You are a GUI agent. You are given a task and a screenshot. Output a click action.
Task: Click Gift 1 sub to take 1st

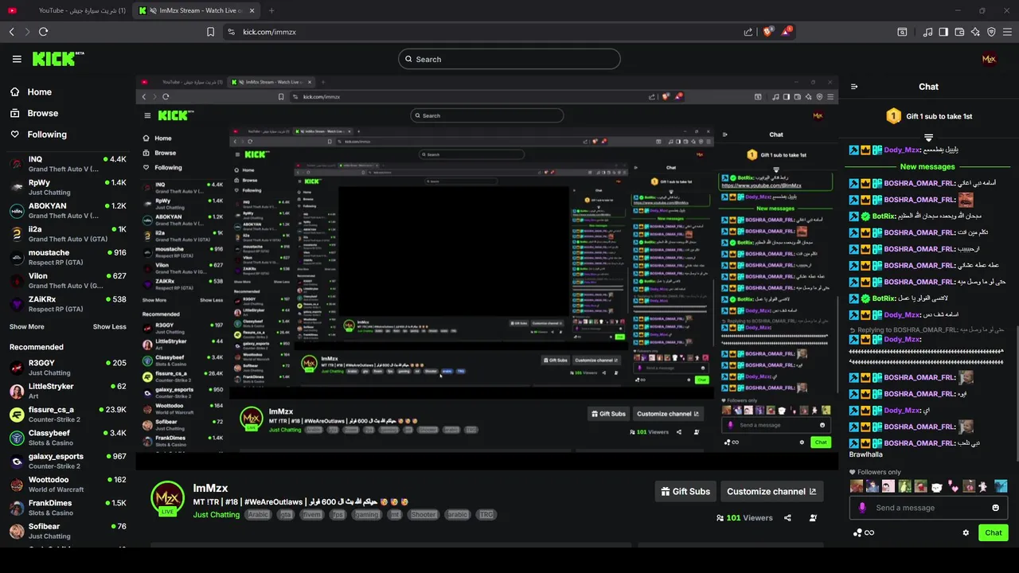click(928, 116)
